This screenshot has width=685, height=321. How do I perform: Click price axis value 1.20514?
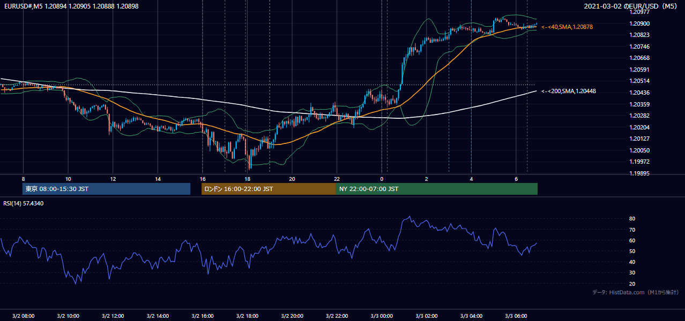[639, 81]
